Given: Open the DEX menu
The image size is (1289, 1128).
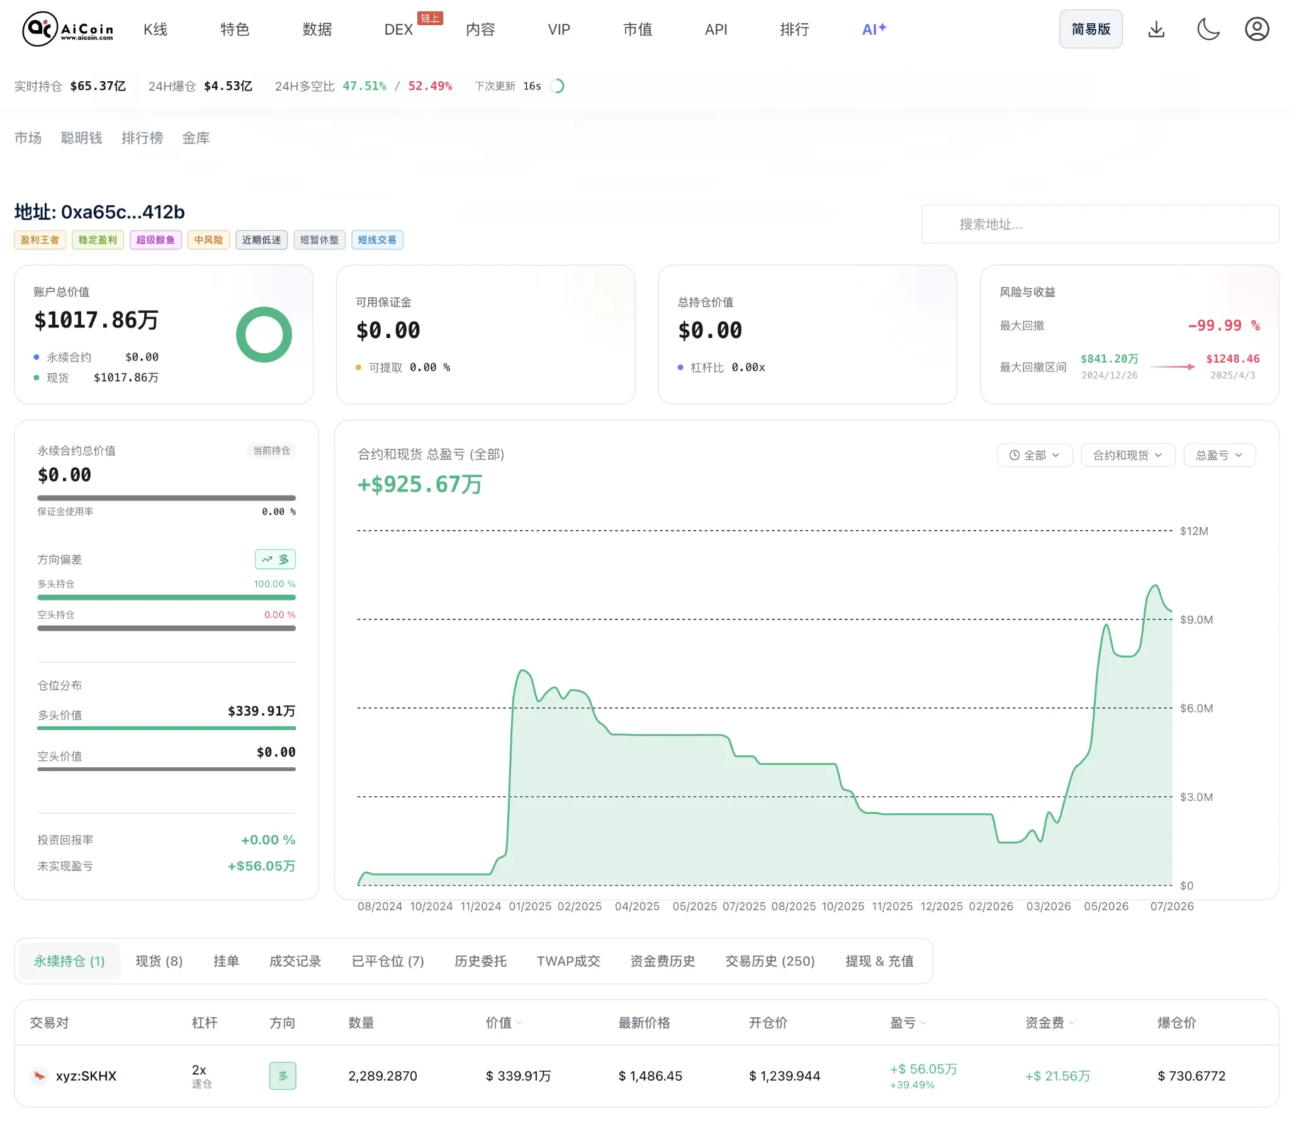Looking at the screenshot, I should pos(398,30).
